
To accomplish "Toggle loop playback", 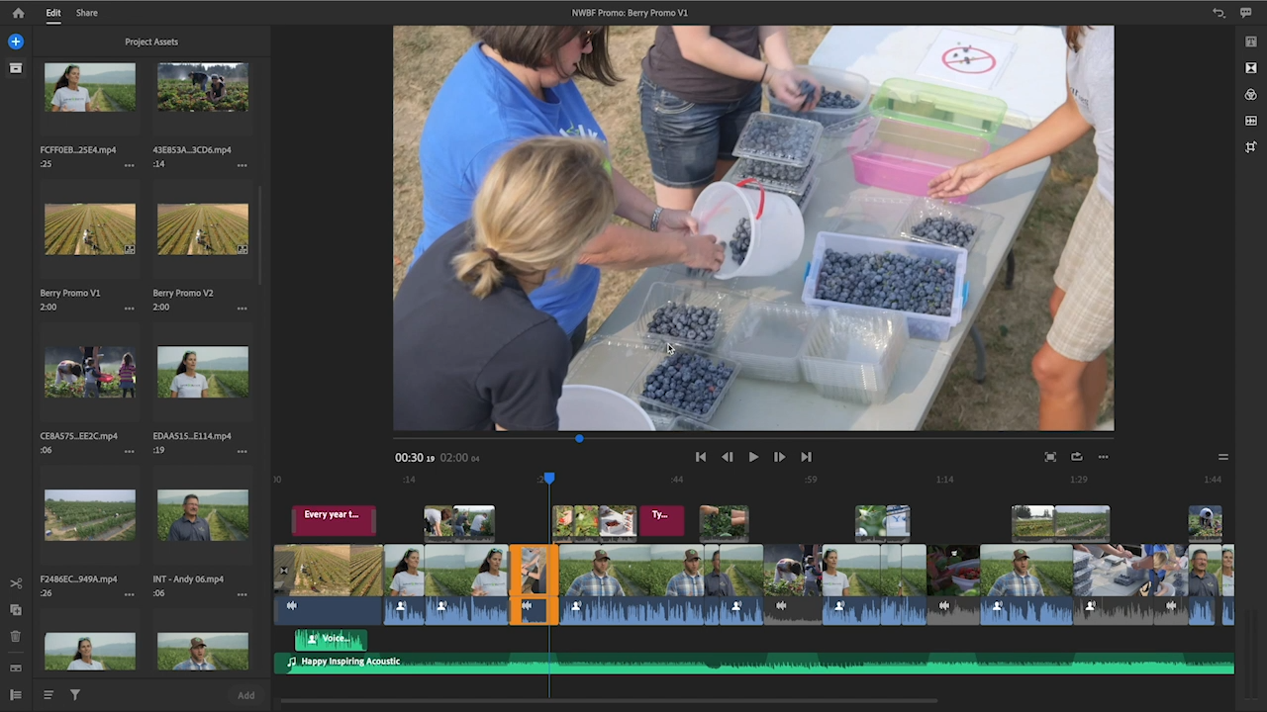I will click(1077, 457).
